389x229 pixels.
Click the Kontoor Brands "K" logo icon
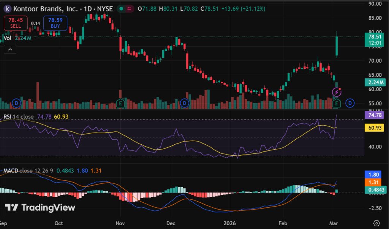6,8
